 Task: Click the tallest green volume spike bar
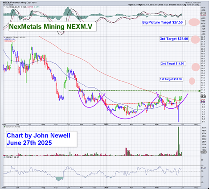178,141
